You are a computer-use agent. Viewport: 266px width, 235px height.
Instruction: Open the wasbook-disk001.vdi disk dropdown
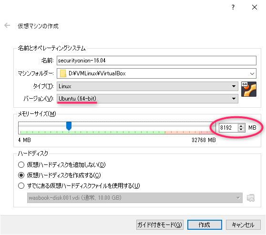[x=135, y=198]
